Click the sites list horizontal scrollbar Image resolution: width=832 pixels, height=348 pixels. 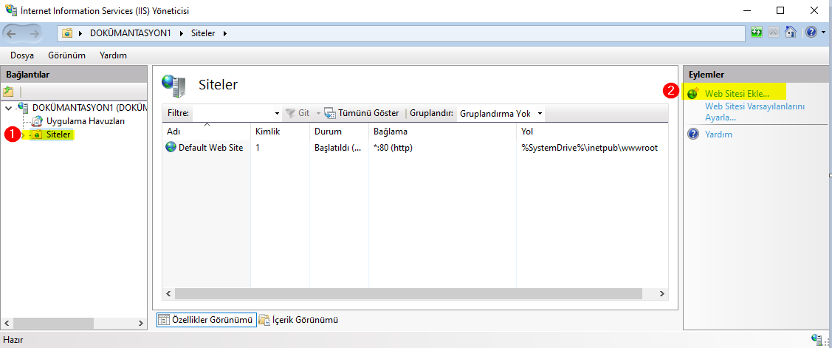pos(408,293)
